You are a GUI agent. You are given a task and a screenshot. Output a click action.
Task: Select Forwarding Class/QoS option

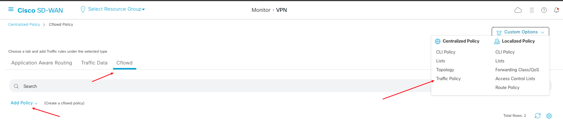coord(517,70)
